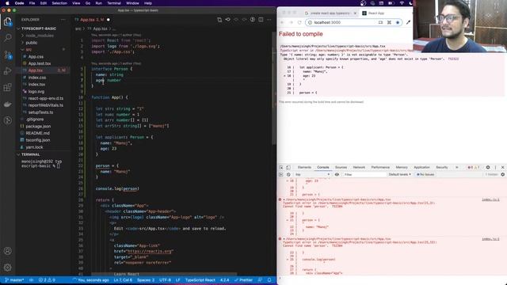Open the Explorer view in activity bar
The width and height of the screenshot is (507, 285).
(7, 21)
